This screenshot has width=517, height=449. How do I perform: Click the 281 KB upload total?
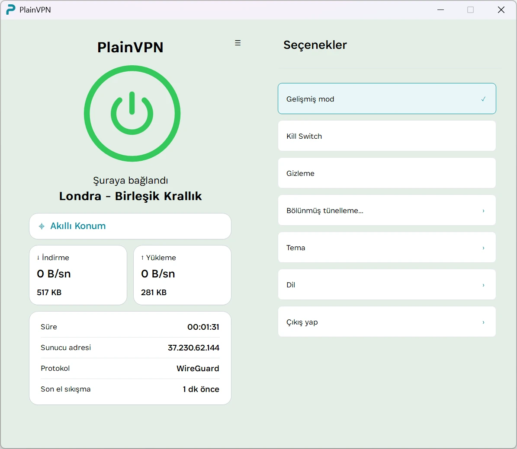tap(154, 293)
